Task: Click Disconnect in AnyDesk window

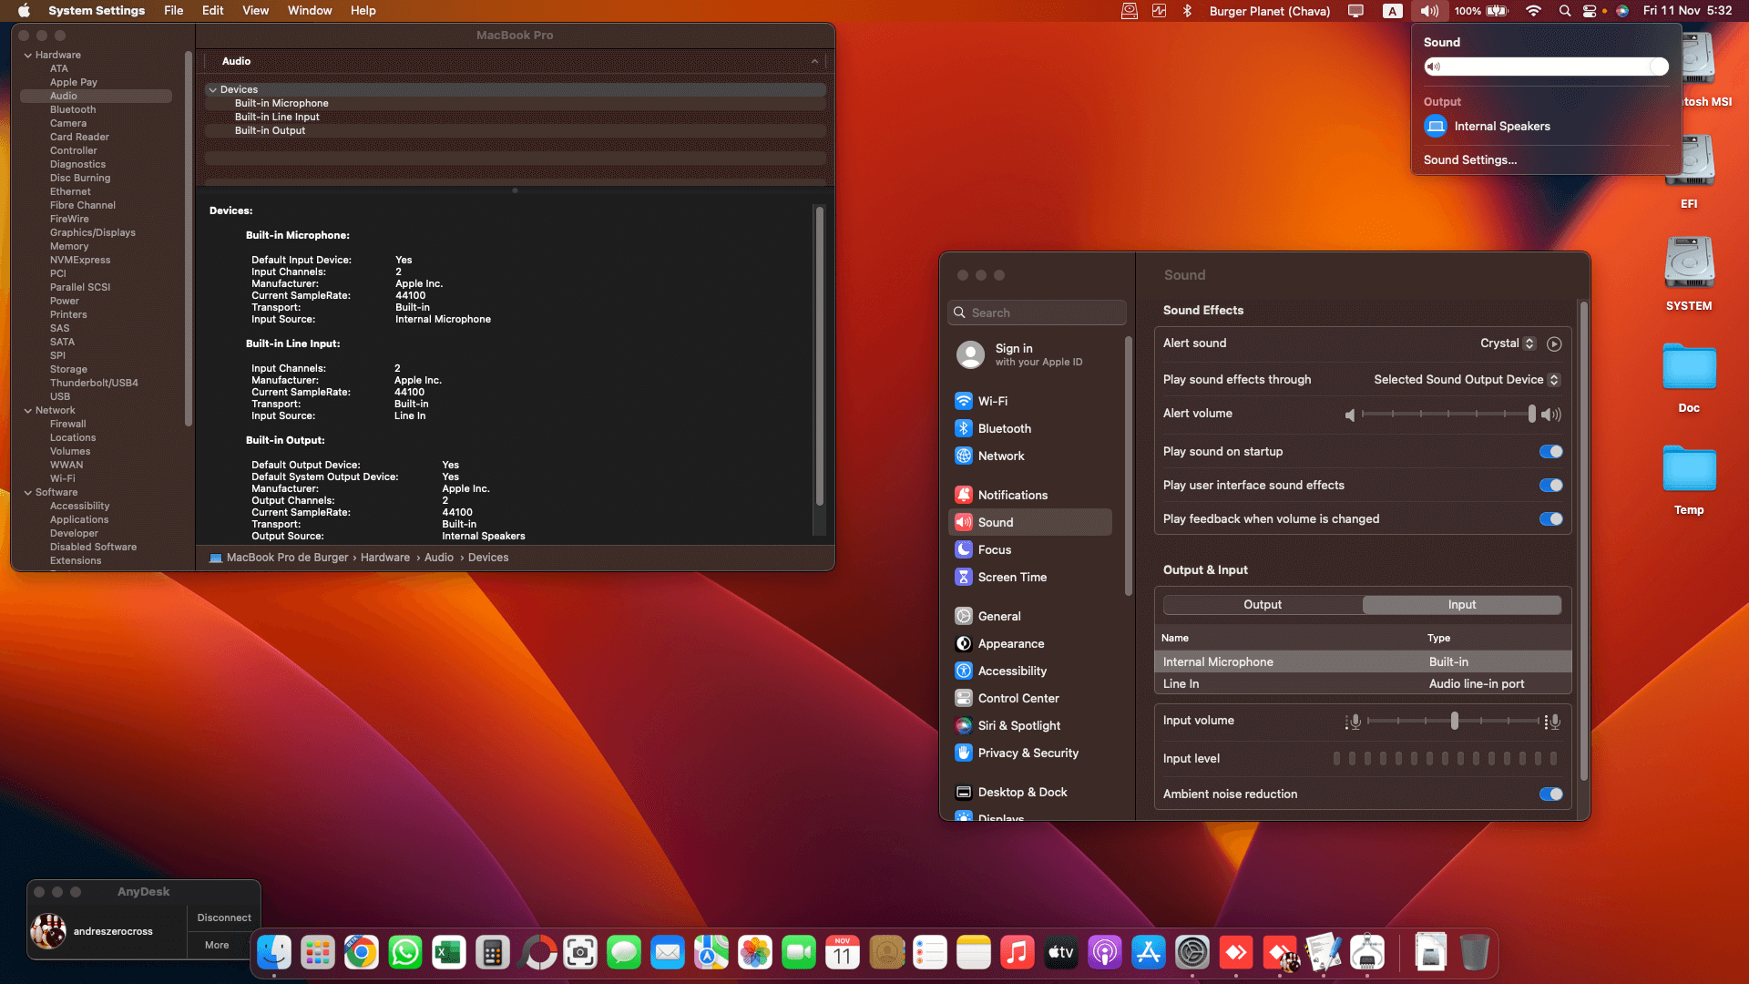Action: coord(224,918)
